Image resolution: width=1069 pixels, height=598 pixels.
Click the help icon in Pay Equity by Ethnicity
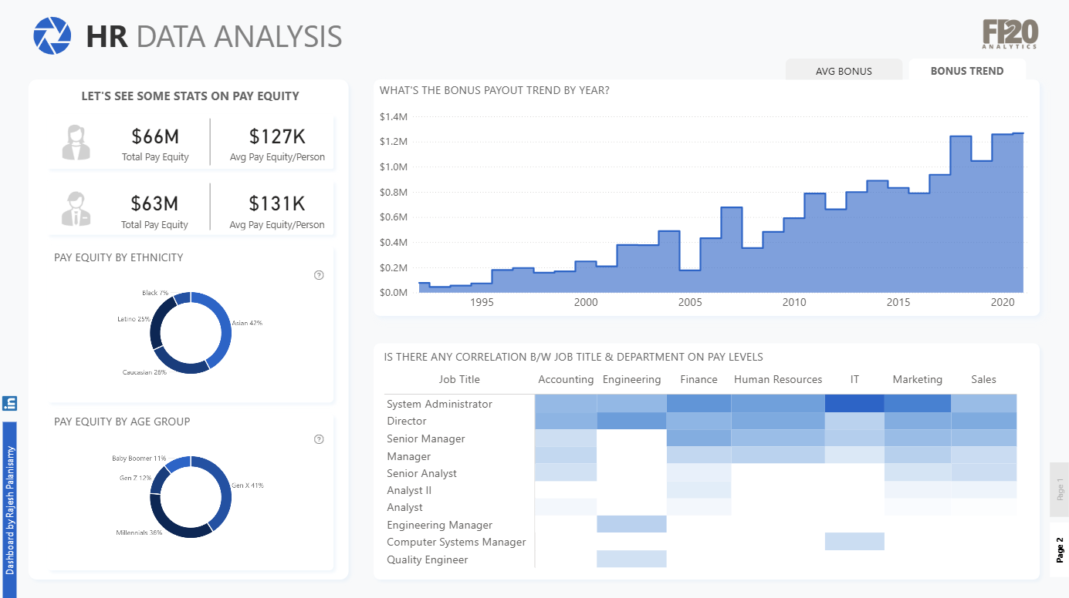point(319,275)
